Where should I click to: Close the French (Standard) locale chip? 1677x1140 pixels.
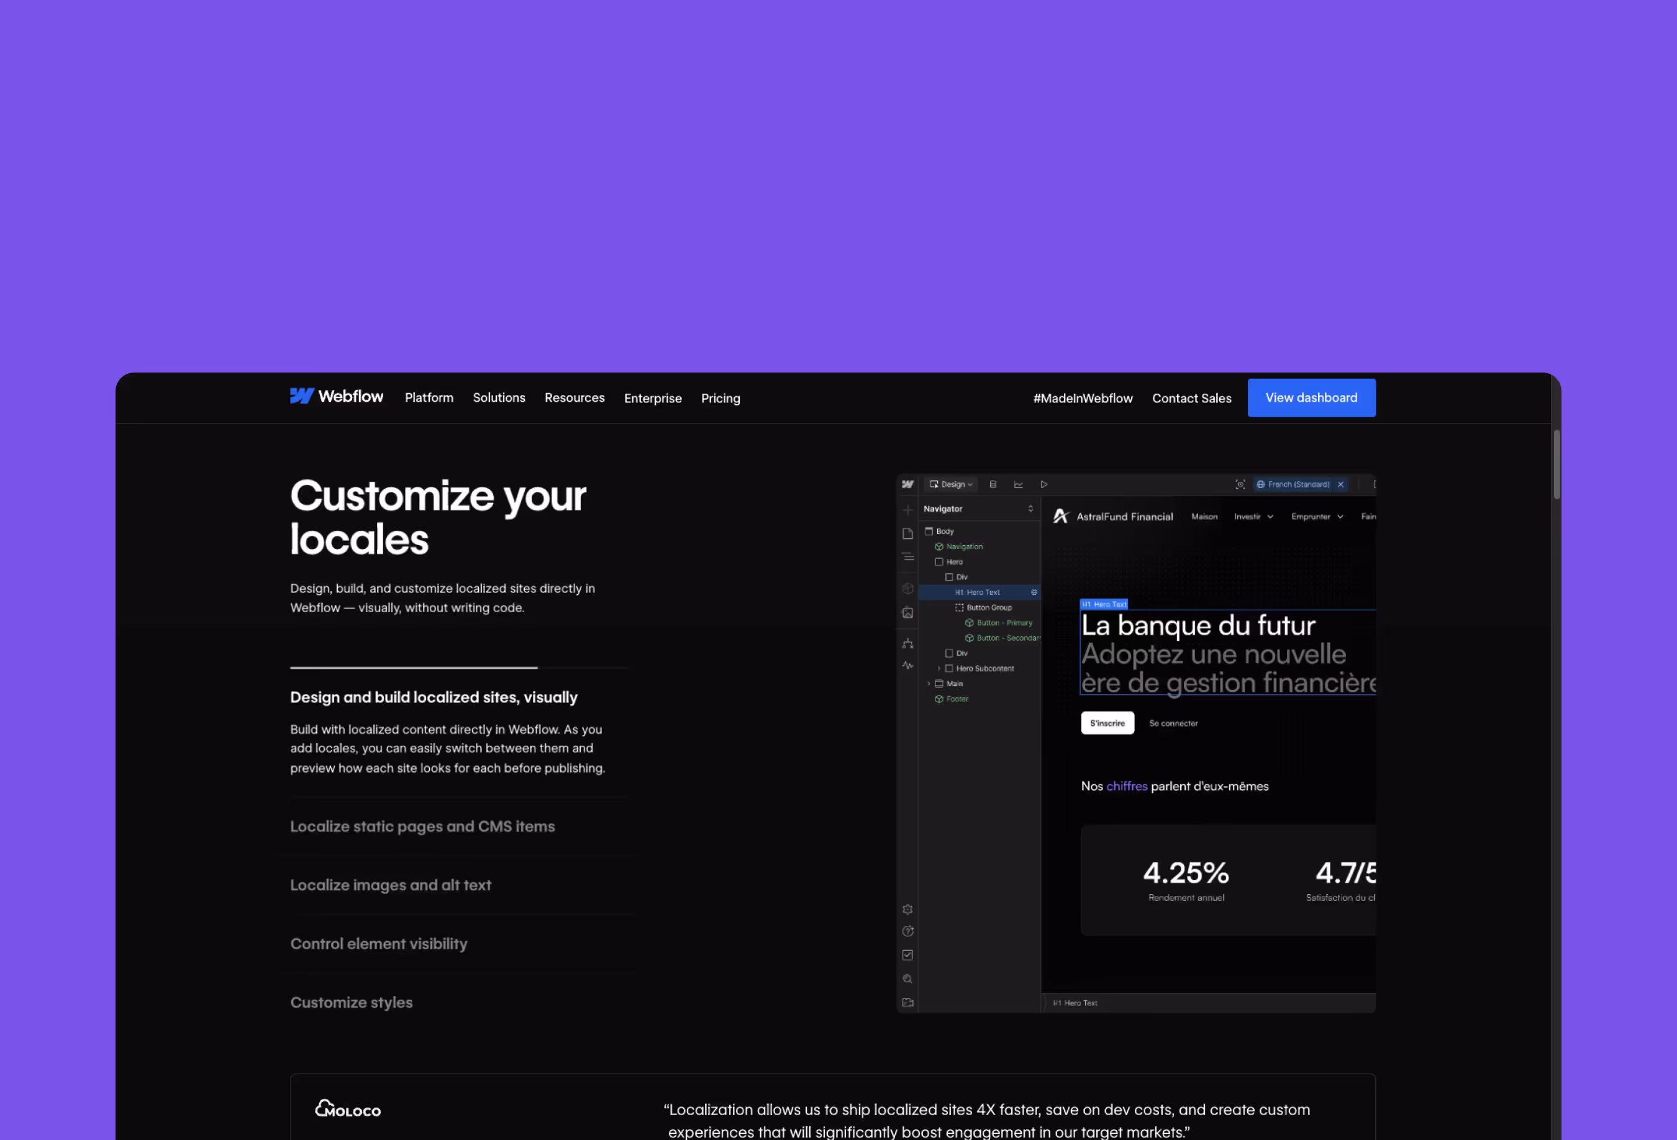(1341, 485)
